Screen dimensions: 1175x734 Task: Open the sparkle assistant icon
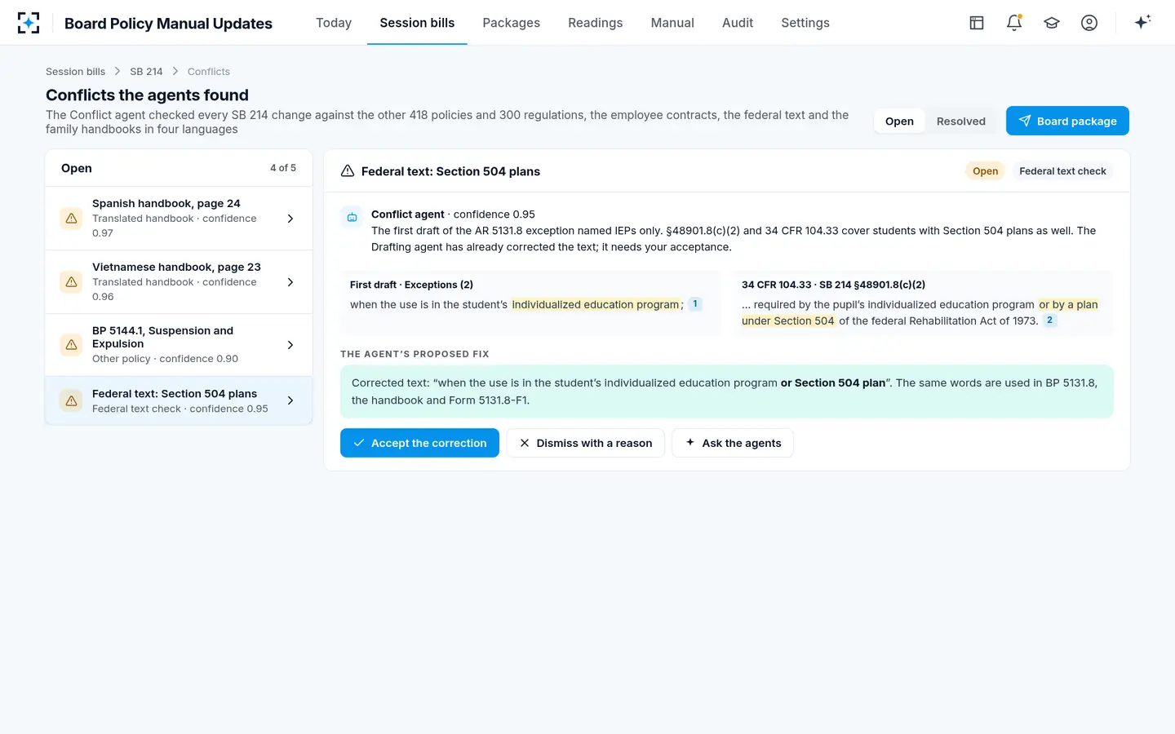point(1142,22)
